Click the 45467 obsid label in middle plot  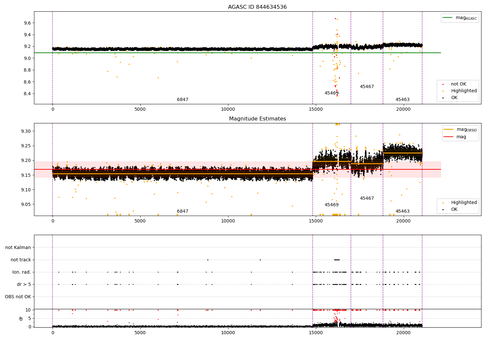(x=367, y=198)
